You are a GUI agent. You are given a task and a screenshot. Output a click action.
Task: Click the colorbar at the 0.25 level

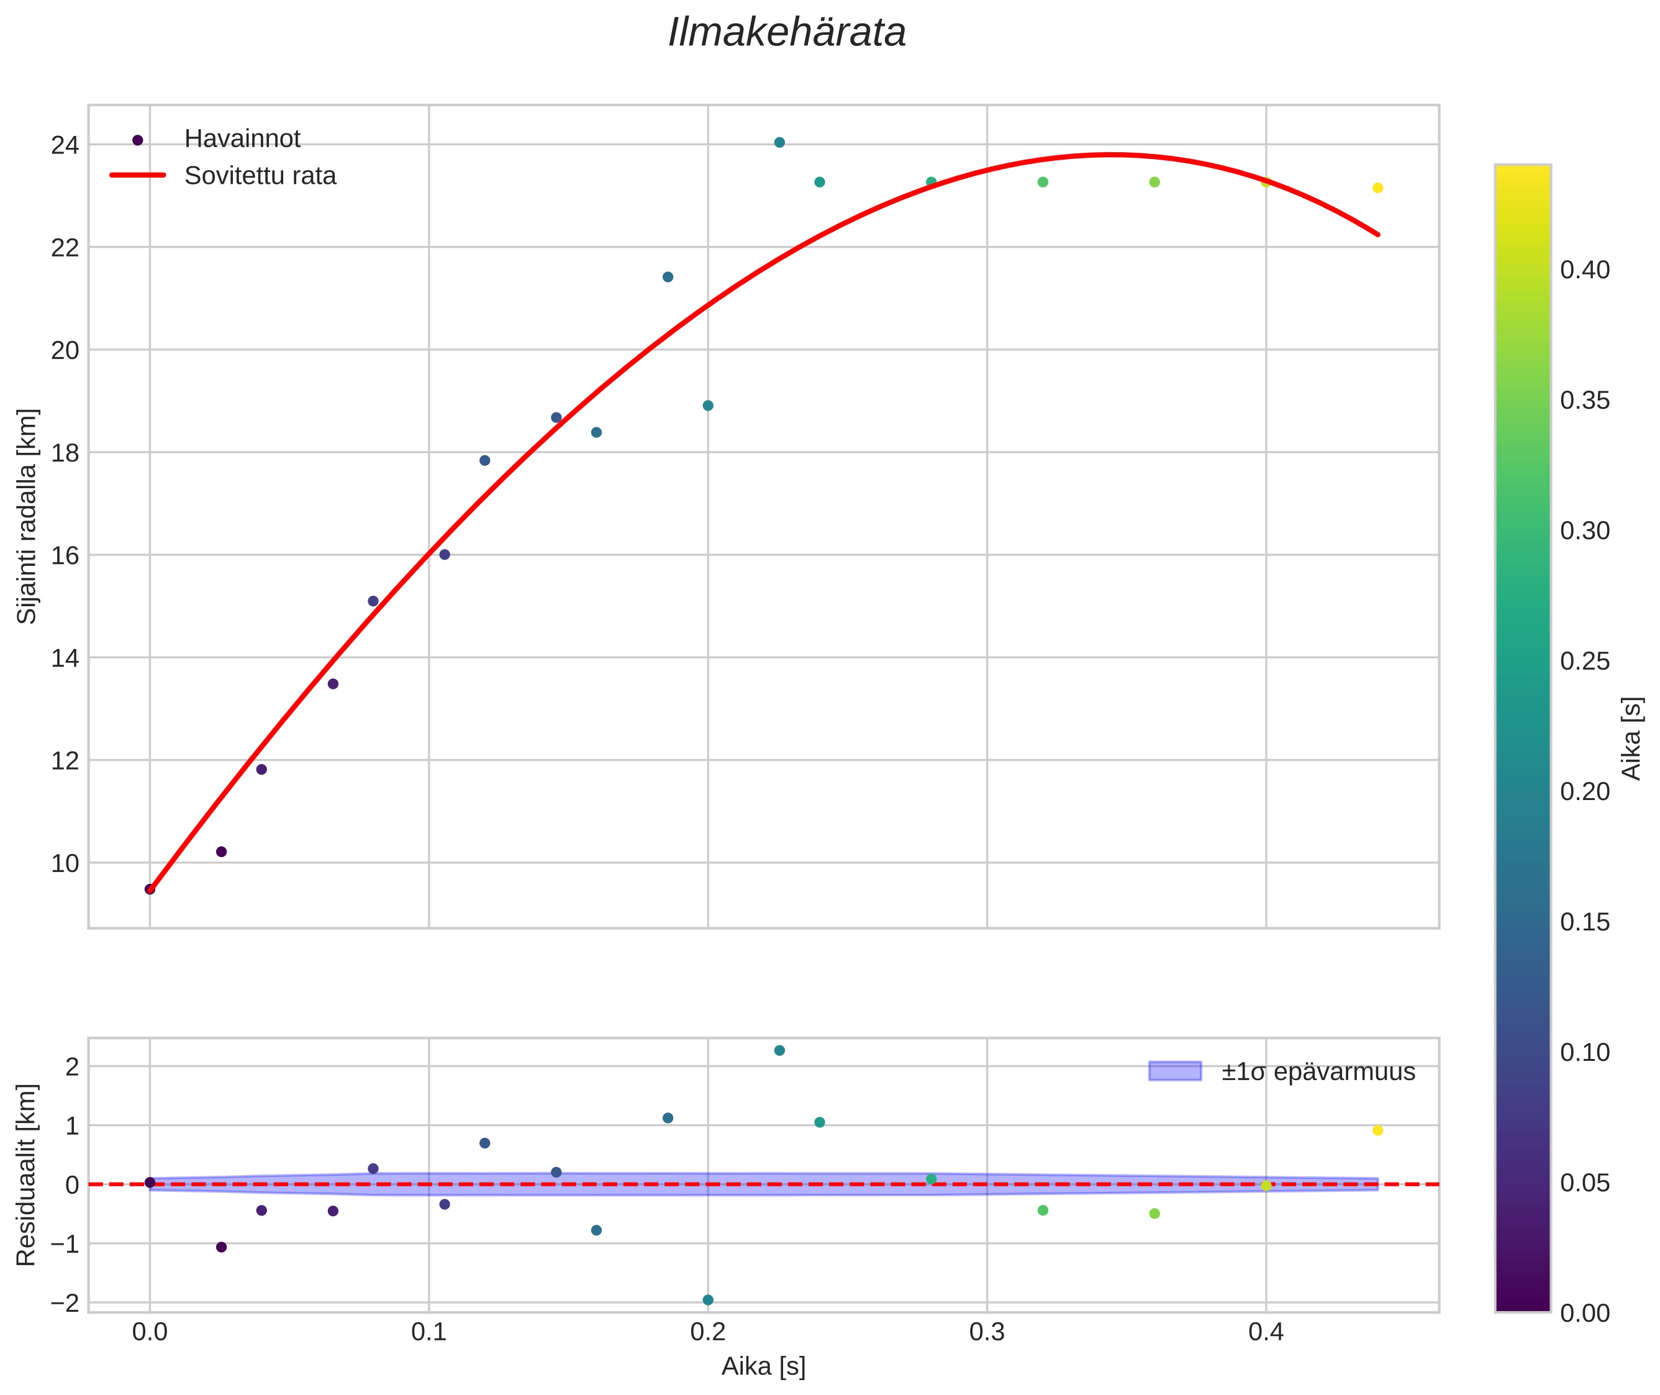[x=1522, y=661]
